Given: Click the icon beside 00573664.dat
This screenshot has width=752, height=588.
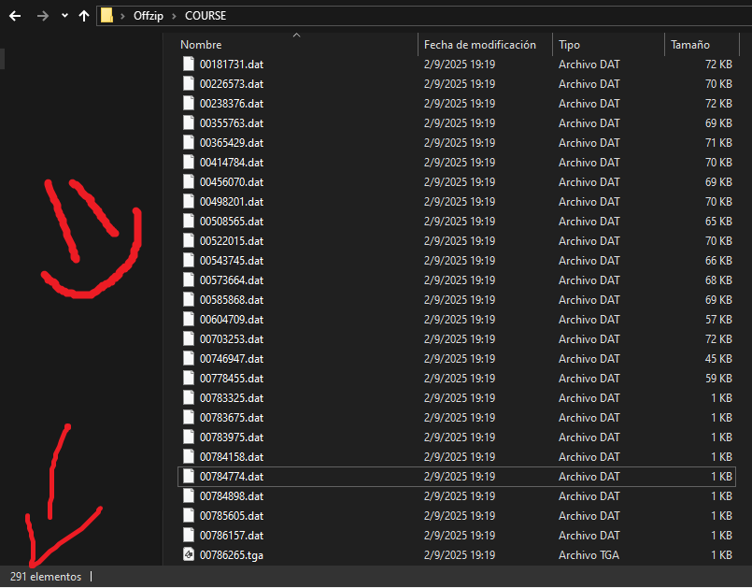Looking at the screenshot, I should (189, 280).
